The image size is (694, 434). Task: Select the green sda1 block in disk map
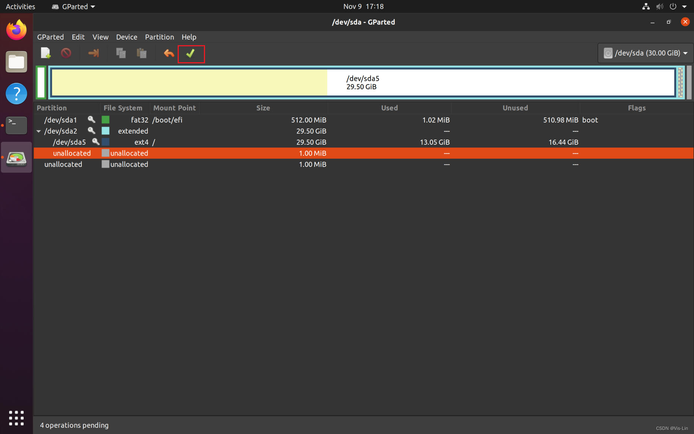[x=41, y=83]
